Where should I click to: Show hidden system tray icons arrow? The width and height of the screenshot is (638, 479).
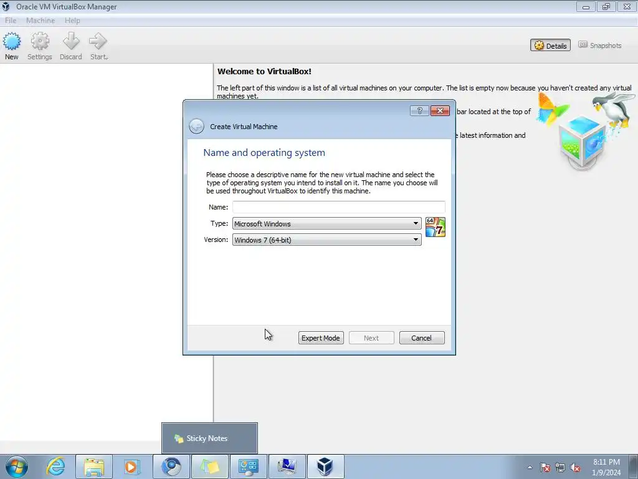click(x=530, y=467)
